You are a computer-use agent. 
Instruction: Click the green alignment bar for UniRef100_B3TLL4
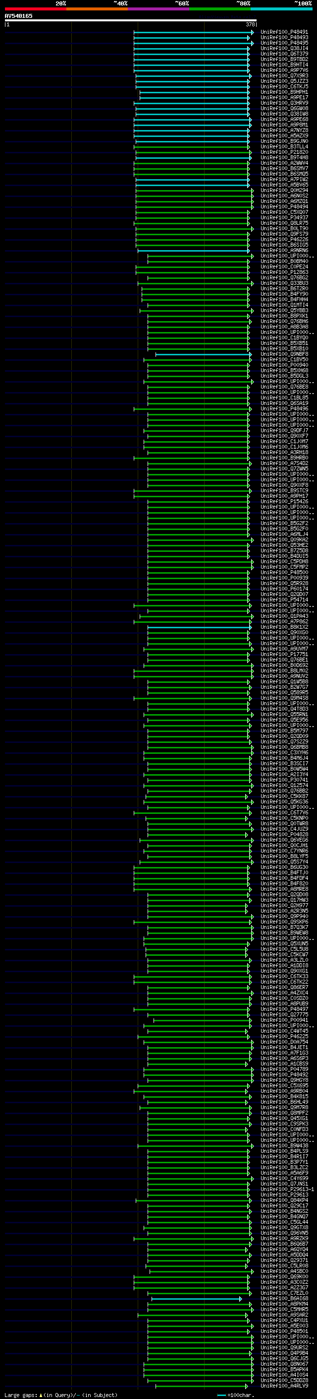(x=192, y=146)
